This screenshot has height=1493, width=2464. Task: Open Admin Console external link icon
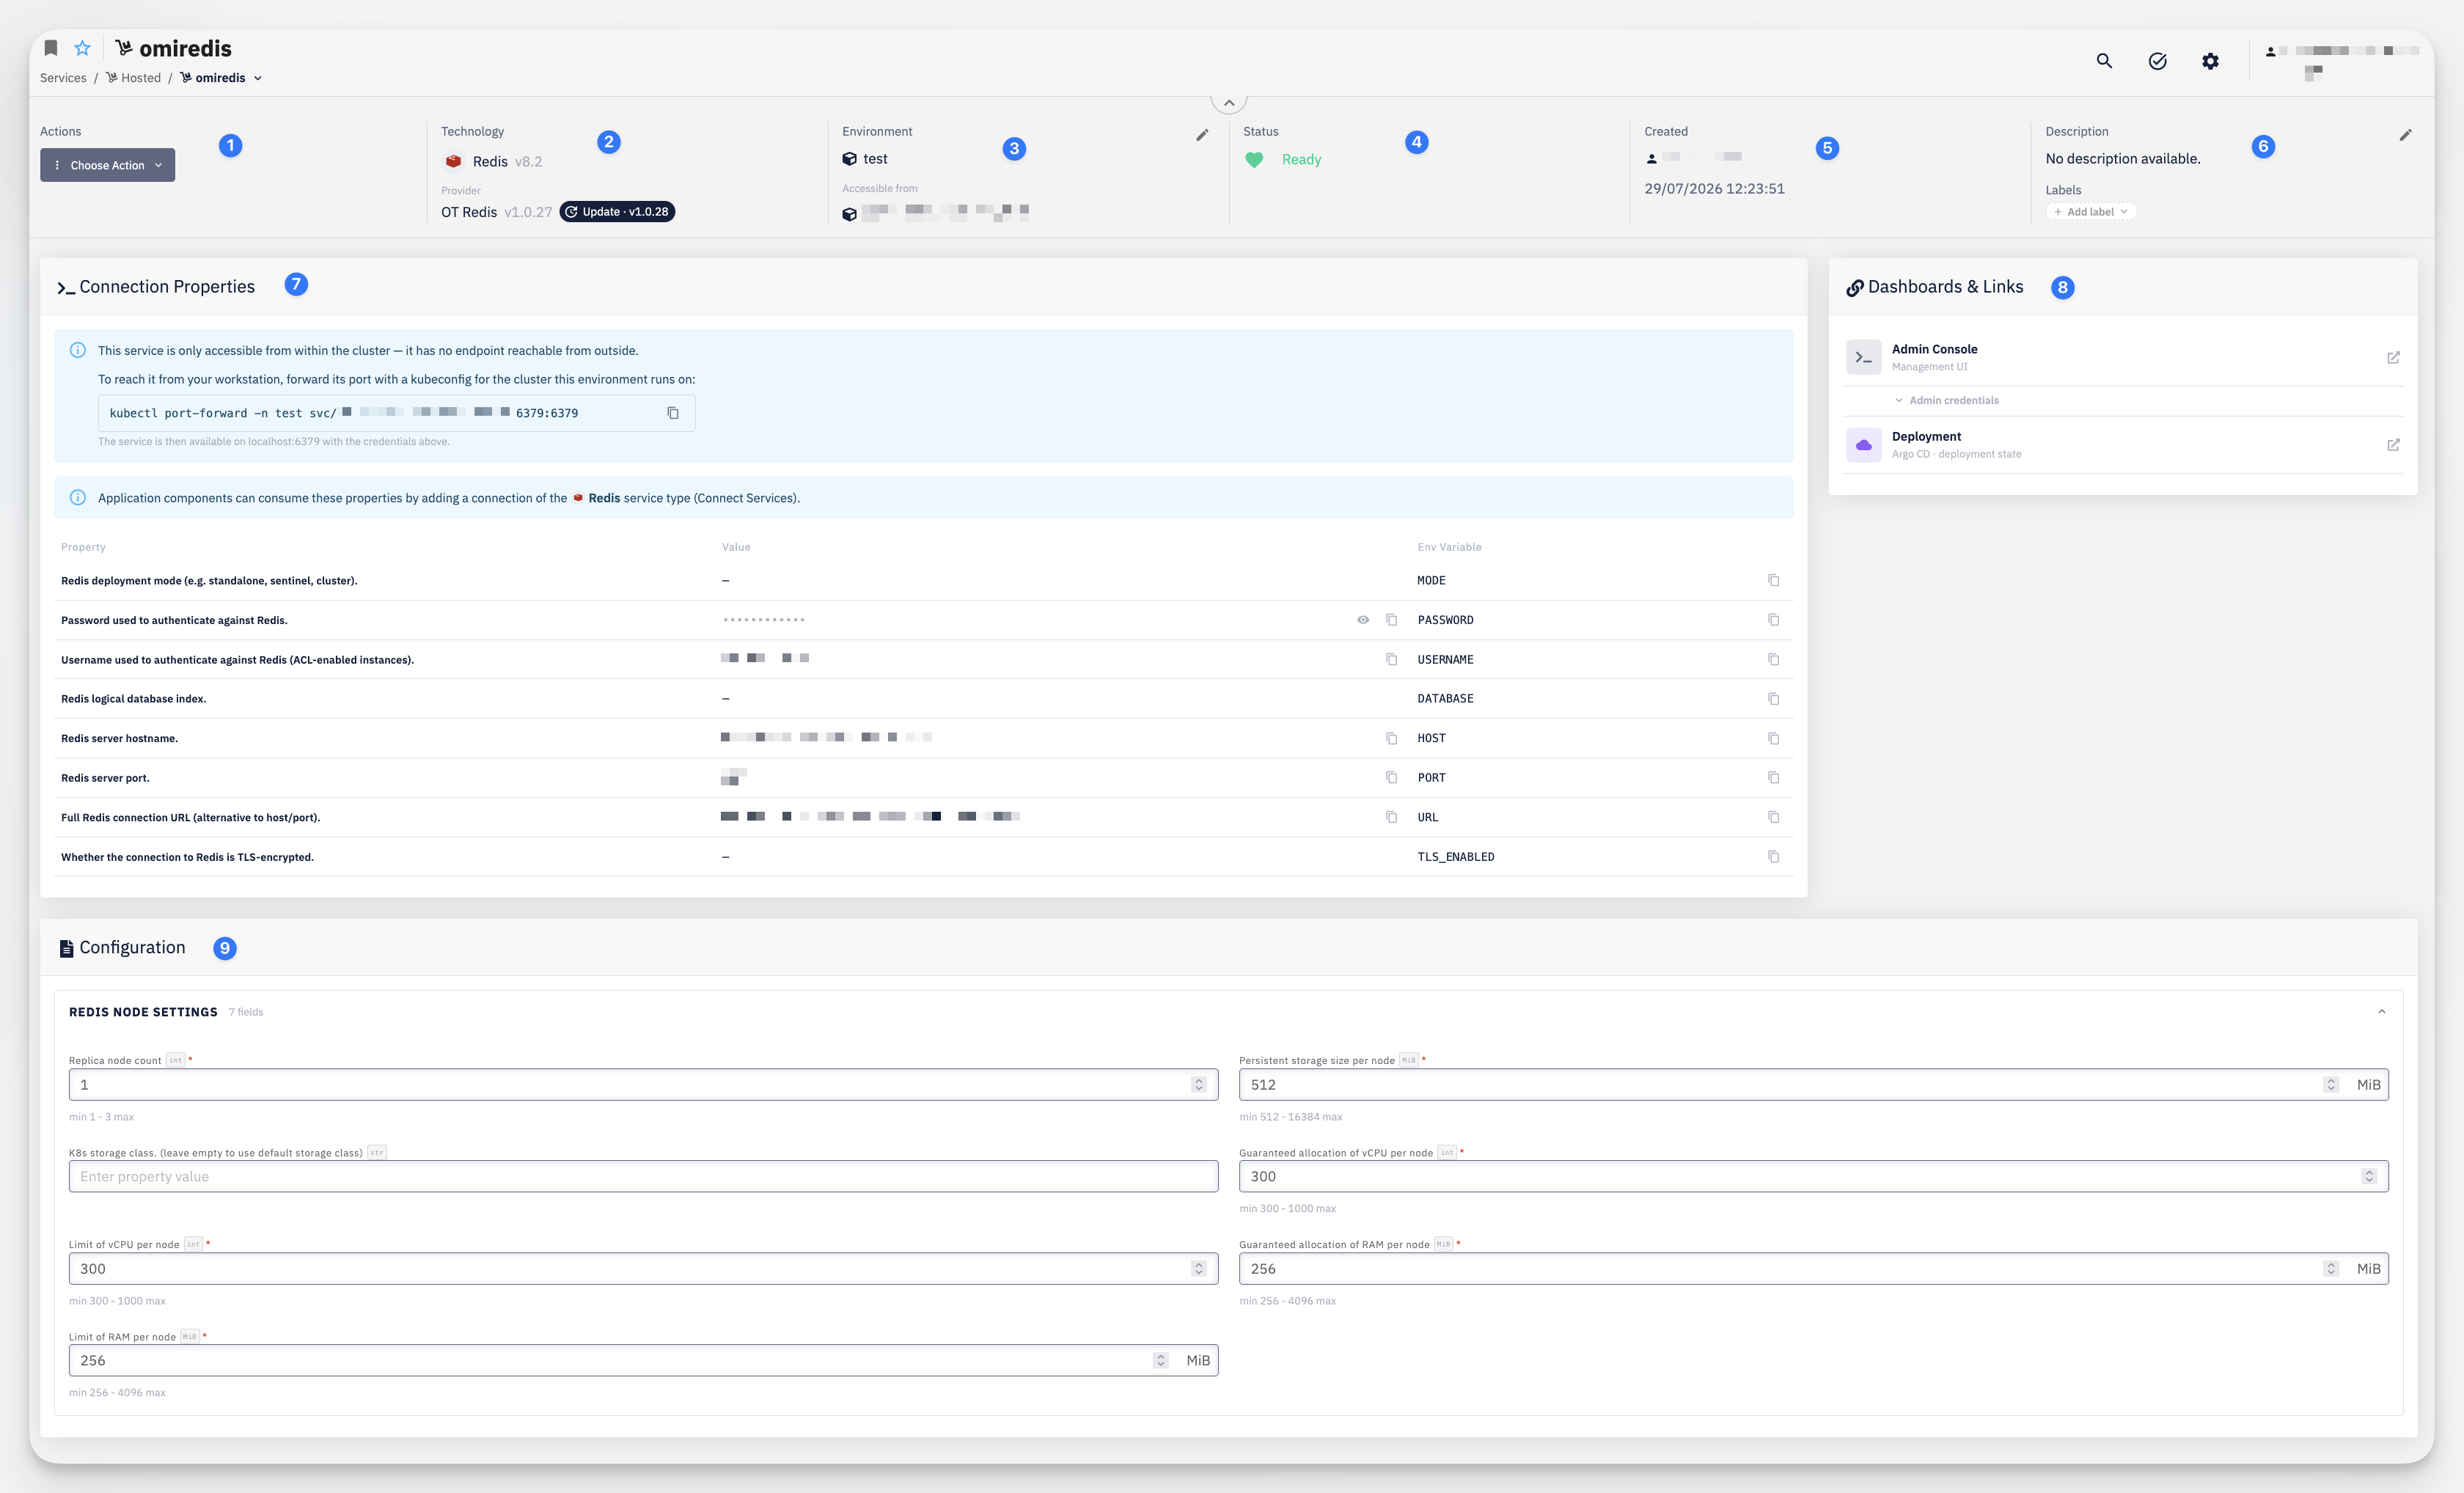2393,357
